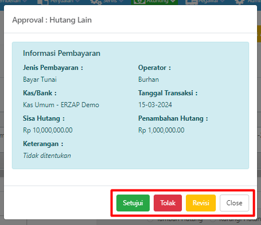Click the "Rp 10,000,000.00" remaining debt amount
261x225 pixels.
[x=47, y=130]
